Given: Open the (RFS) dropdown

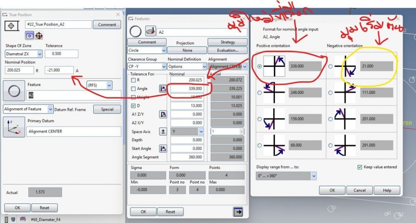Looking at the screenshot, I should pos(109,85).
